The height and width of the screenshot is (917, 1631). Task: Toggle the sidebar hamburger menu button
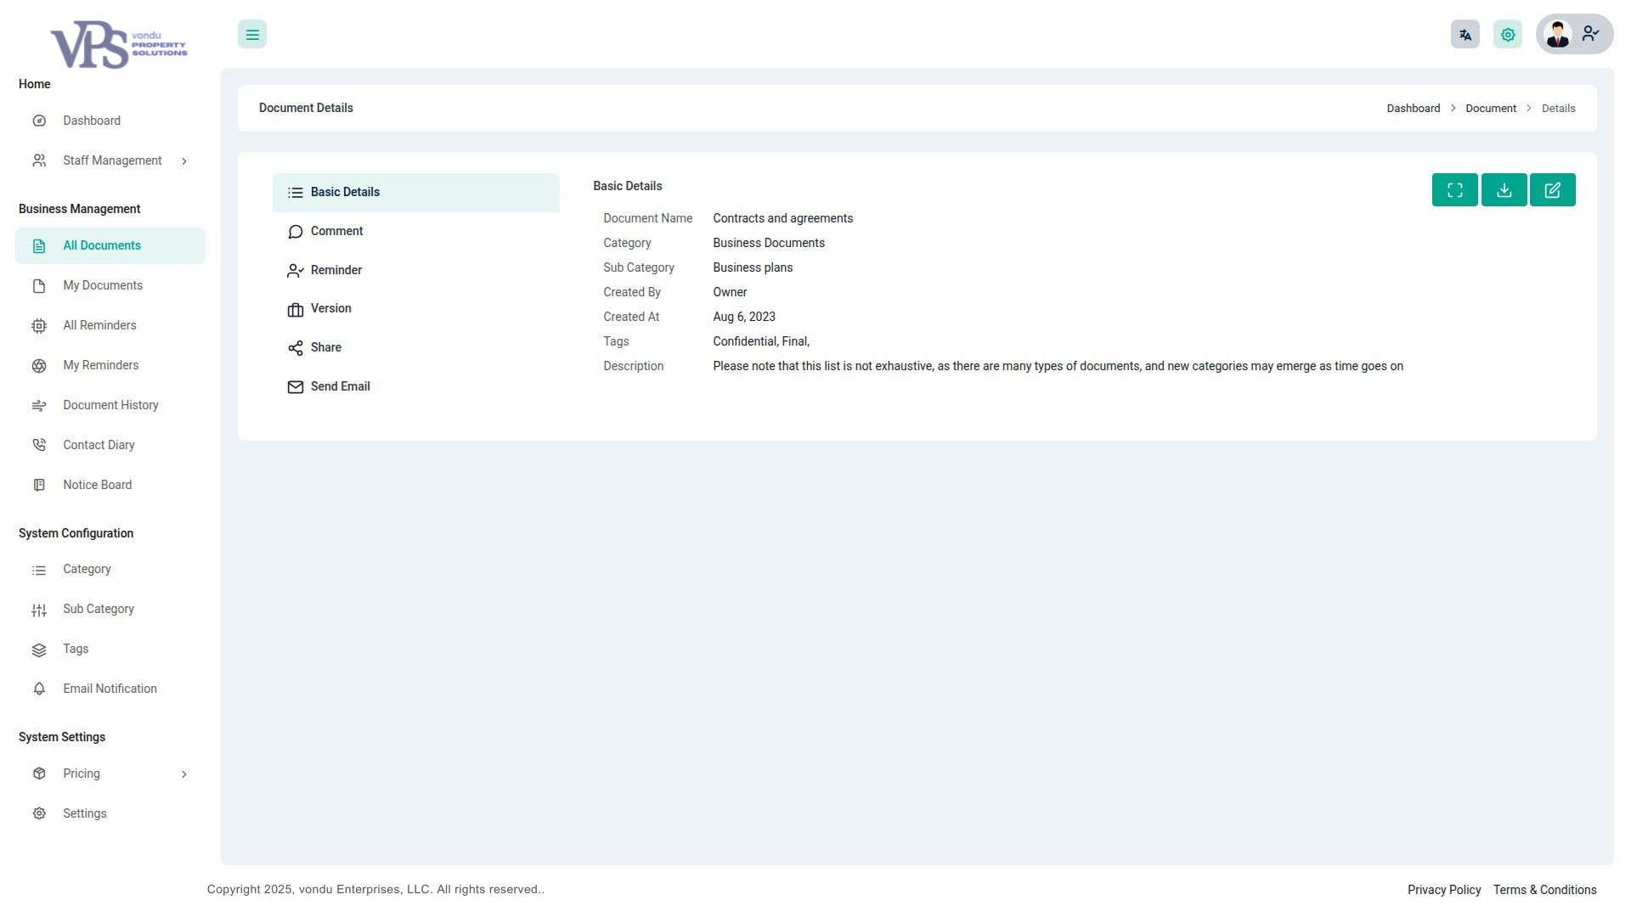point(252,35)
